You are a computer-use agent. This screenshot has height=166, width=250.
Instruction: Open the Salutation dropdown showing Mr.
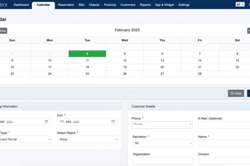pyautogui.click(x=162, y=143)
